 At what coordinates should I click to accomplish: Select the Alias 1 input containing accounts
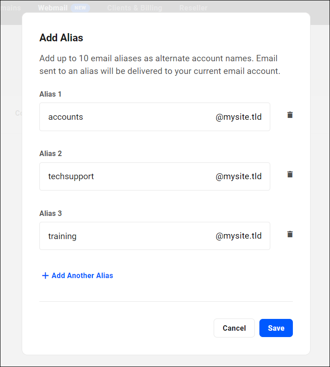127,117
